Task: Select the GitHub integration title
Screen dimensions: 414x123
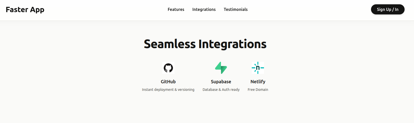Action: [168, 81]
